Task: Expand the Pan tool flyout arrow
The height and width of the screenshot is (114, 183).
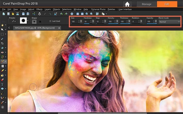Action: pyautogui.click(x=6, y=25)
